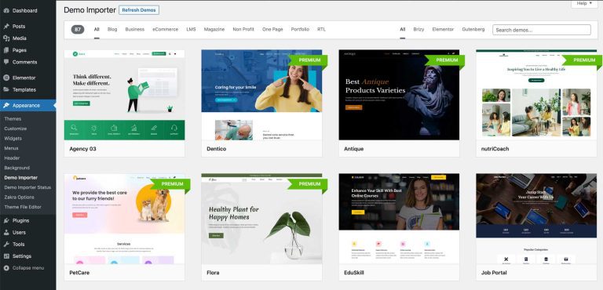Select the Agency 03 demo thumbnail

click(x=124, y=95)
